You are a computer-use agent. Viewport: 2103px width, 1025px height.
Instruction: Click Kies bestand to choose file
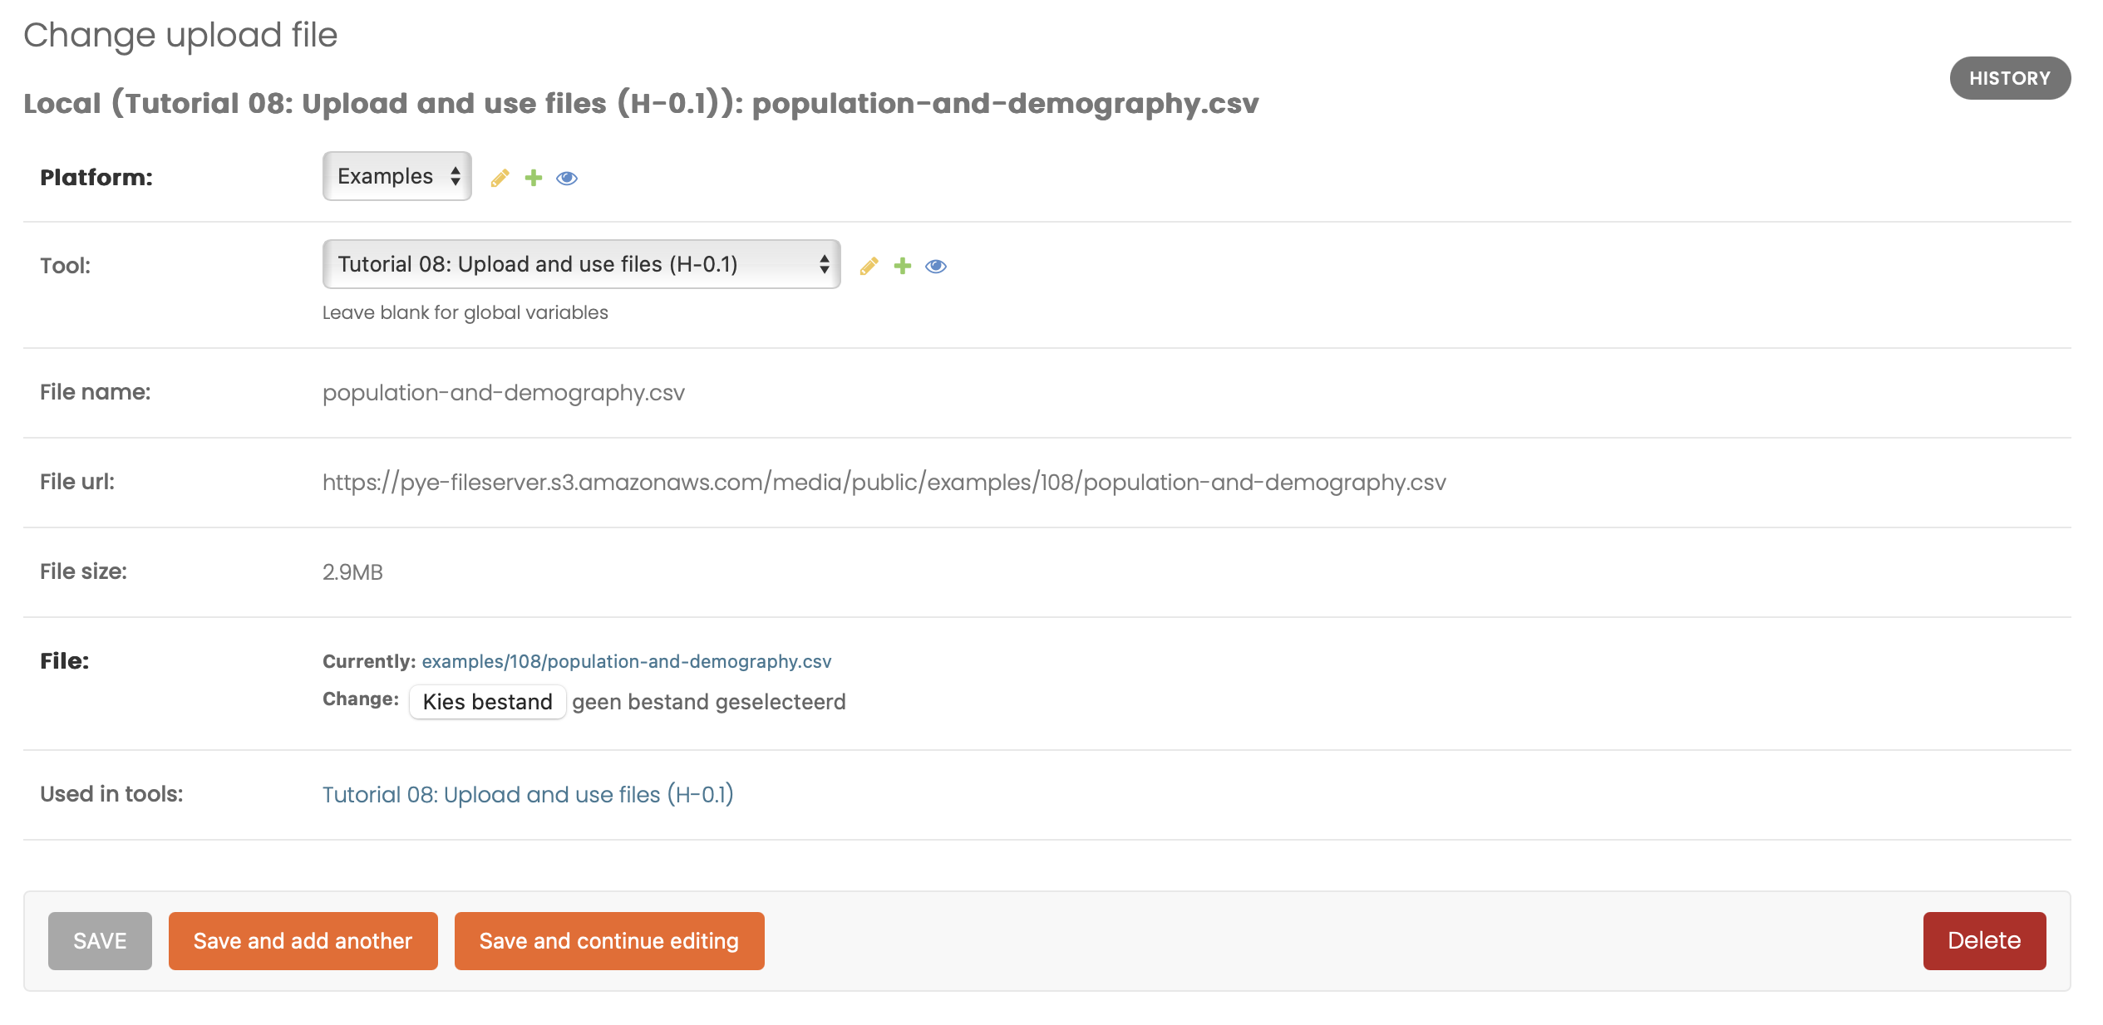click(x=487, y=702)
